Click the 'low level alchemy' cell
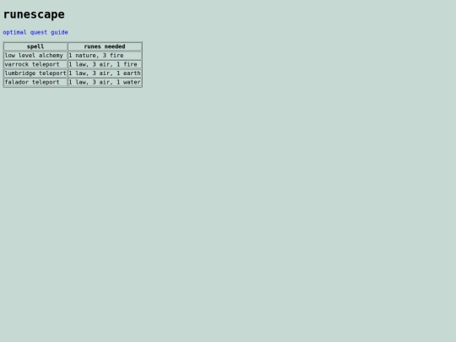The height and width of the screenshot is (342, 456). coord(35,56)
